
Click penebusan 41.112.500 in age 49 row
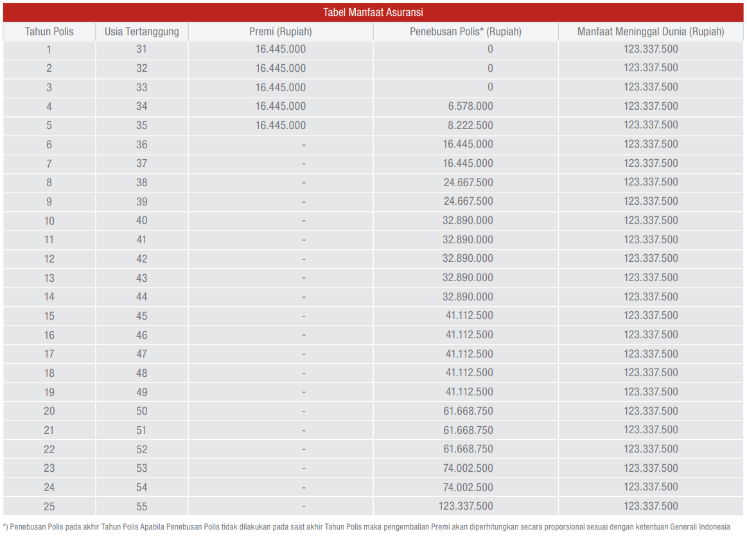(x=470, y=392)
